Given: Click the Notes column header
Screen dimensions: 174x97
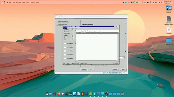Looking at the screenshot, I should [100, 31].
